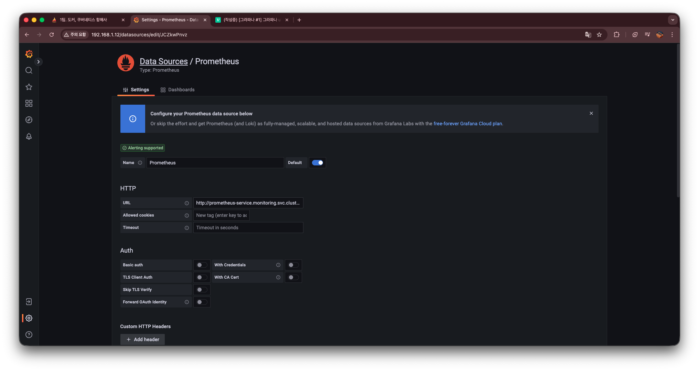Open the free-forever Grafana Cloud plan link
Image resolution: width=699 pixels, height=371 pixels.
(467, 124)
